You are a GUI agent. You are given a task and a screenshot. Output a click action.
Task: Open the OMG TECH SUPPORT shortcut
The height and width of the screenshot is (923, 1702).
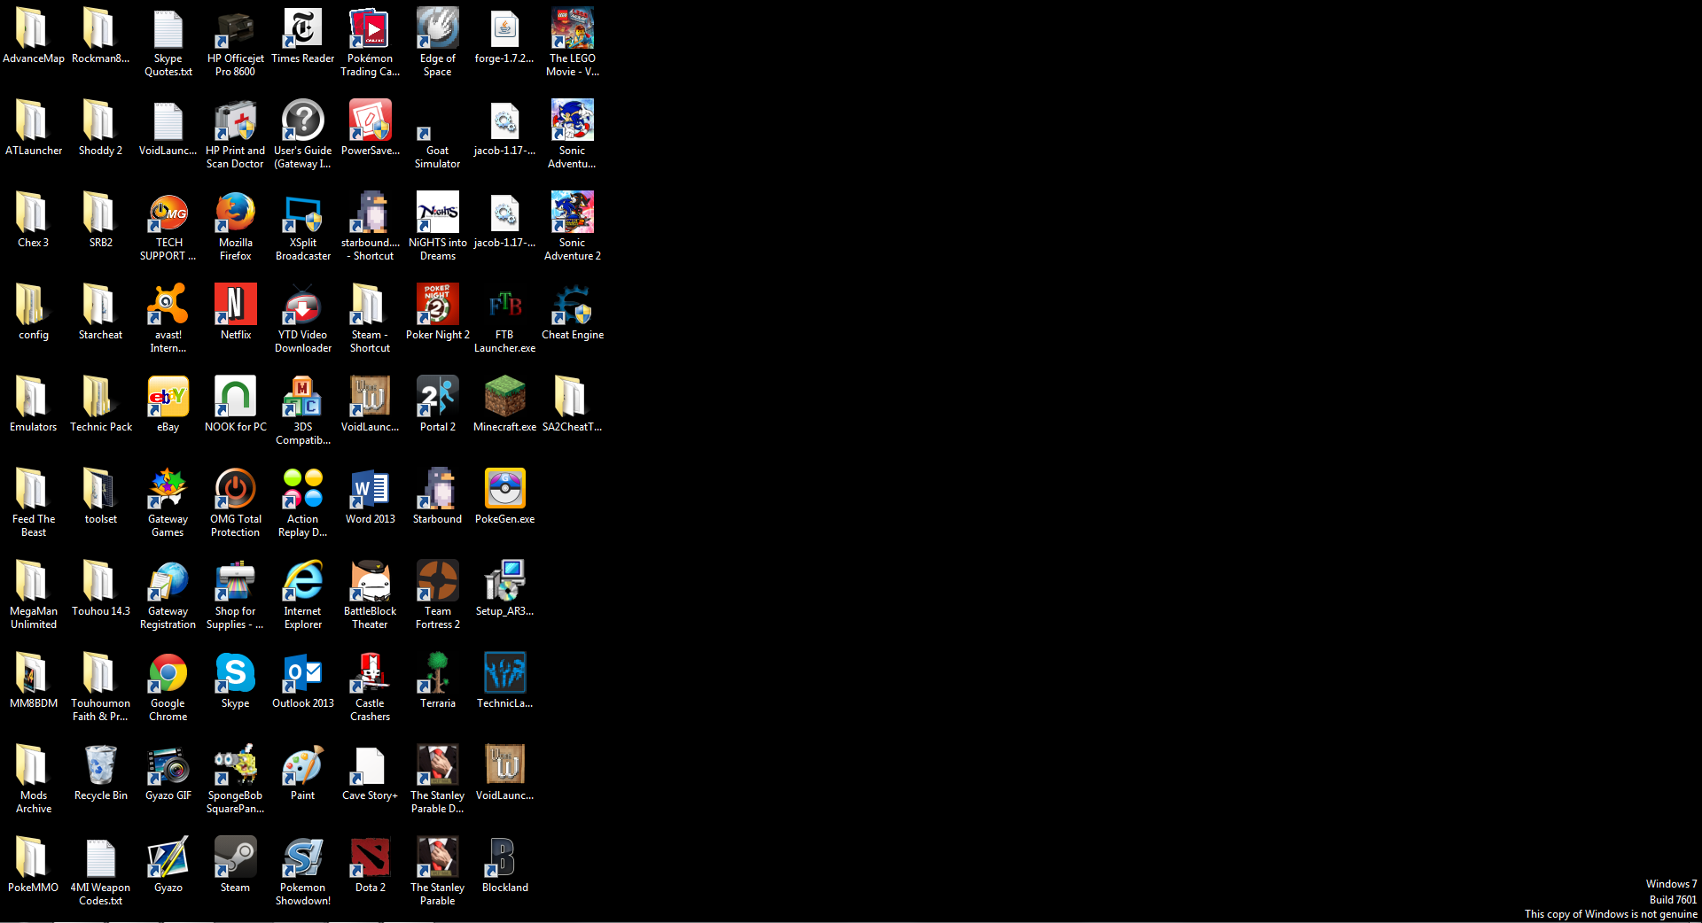coord(168,213)
